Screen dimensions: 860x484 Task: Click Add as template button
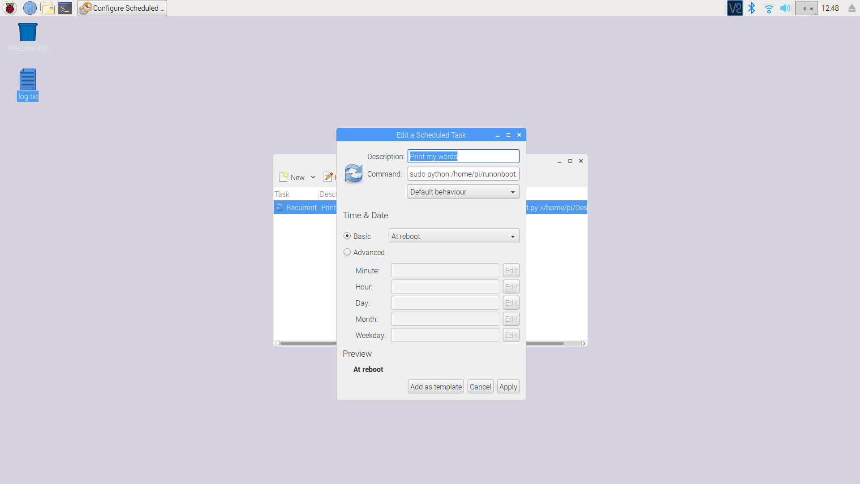436,387
